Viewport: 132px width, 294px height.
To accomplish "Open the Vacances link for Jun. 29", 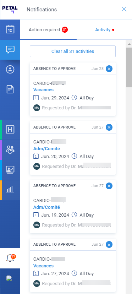I will pyautogui.click(x=43, y=89).
